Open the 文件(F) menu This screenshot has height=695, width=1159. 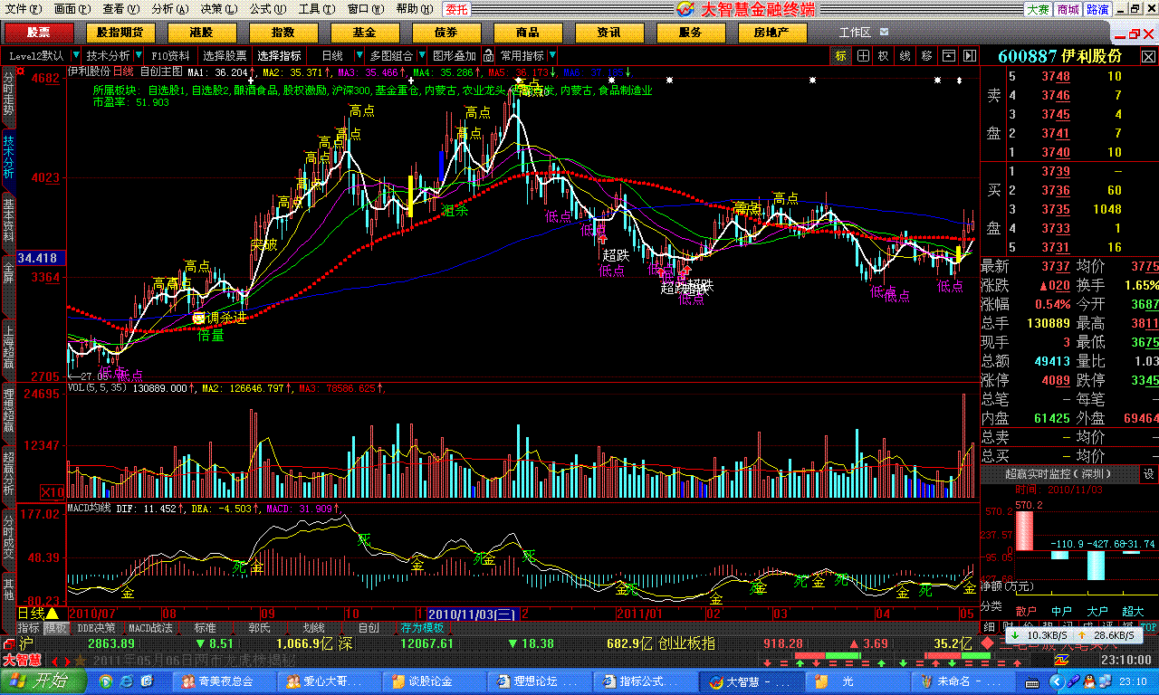24,9
